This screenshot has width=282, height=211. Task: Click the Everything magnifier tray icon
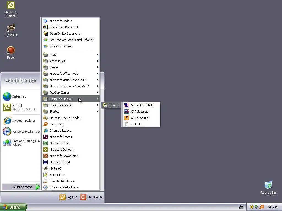pos(262,207)
